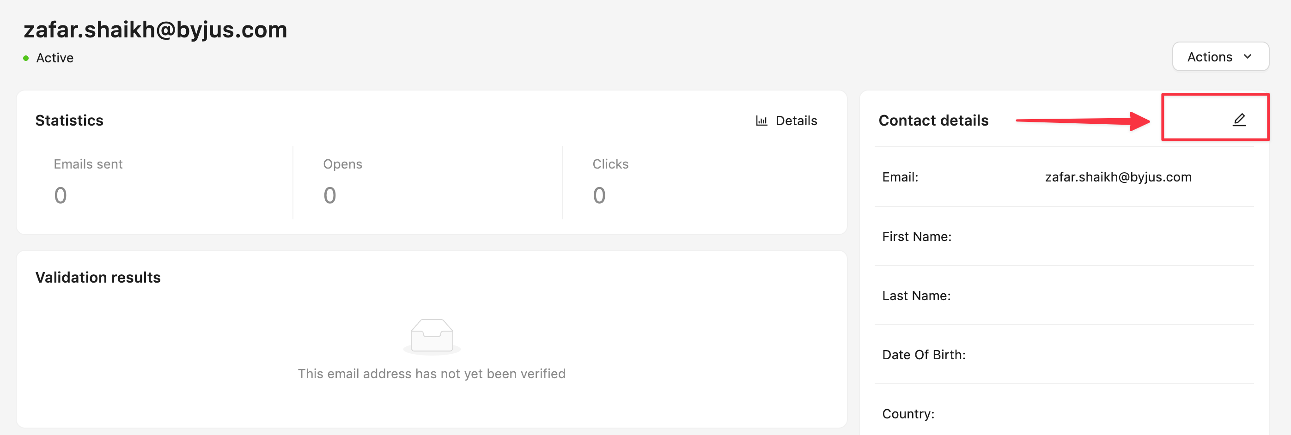Click the empty inbox tray icon
Image resolution: width=1291 pixels, height=435 pixels.
(x=432, y=336)
